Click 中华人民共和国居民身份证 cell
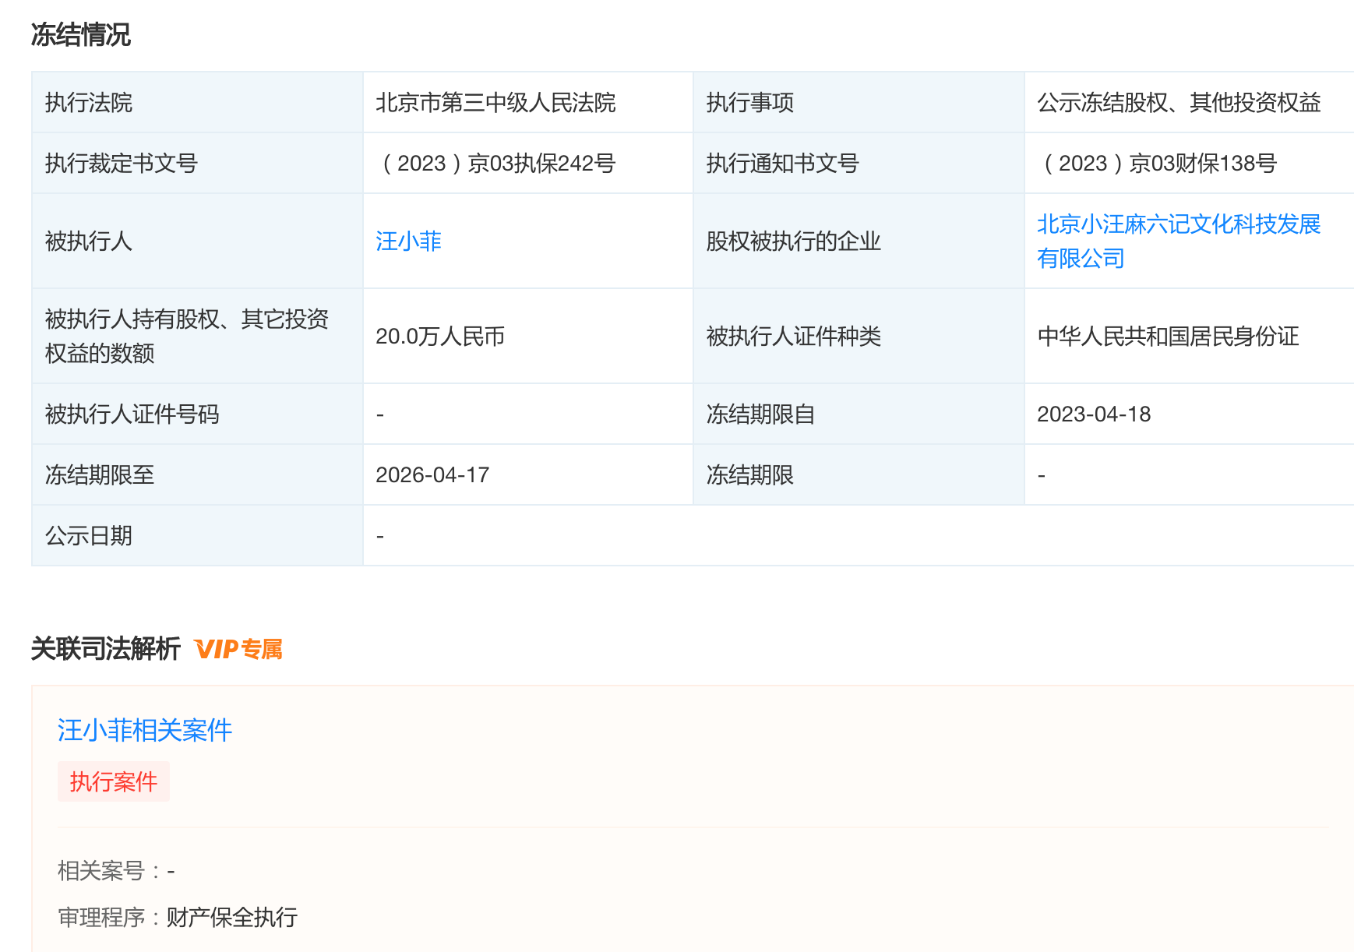This screenshot has height=952, width=1354. 1172,336
